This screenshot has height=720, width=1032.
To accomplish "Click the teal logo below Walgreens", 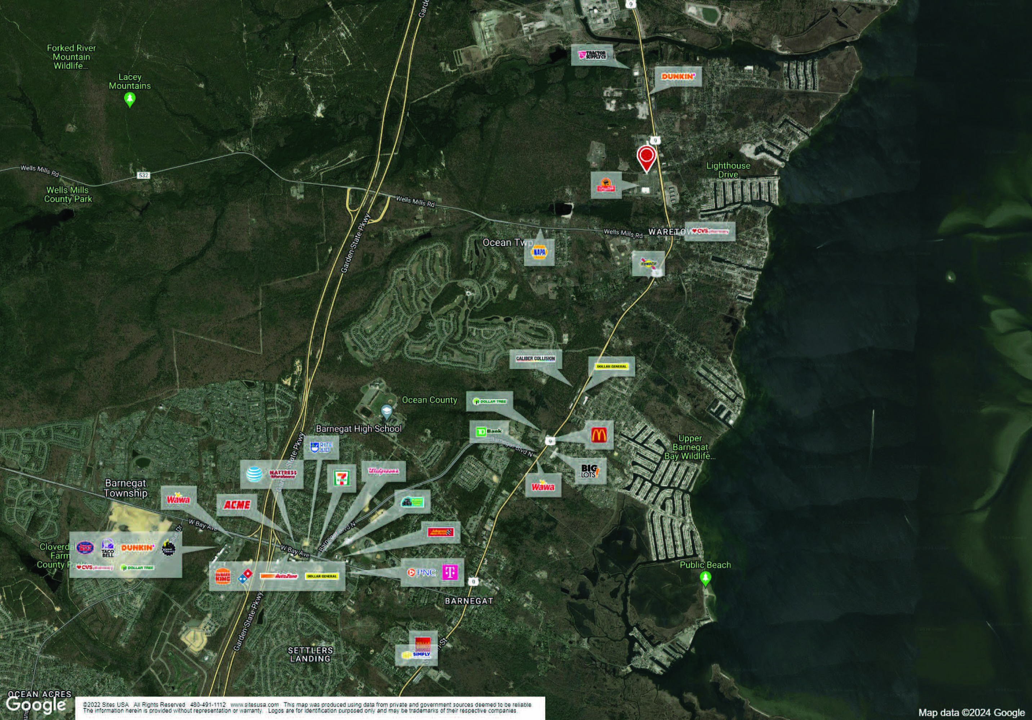I will click(412, 502).
